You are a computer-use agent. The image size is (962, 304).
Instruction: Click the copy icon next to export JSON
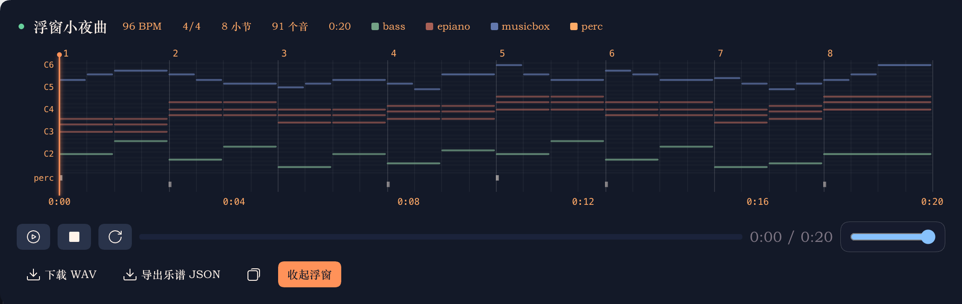pyautogui.click(x=253, y=274)
